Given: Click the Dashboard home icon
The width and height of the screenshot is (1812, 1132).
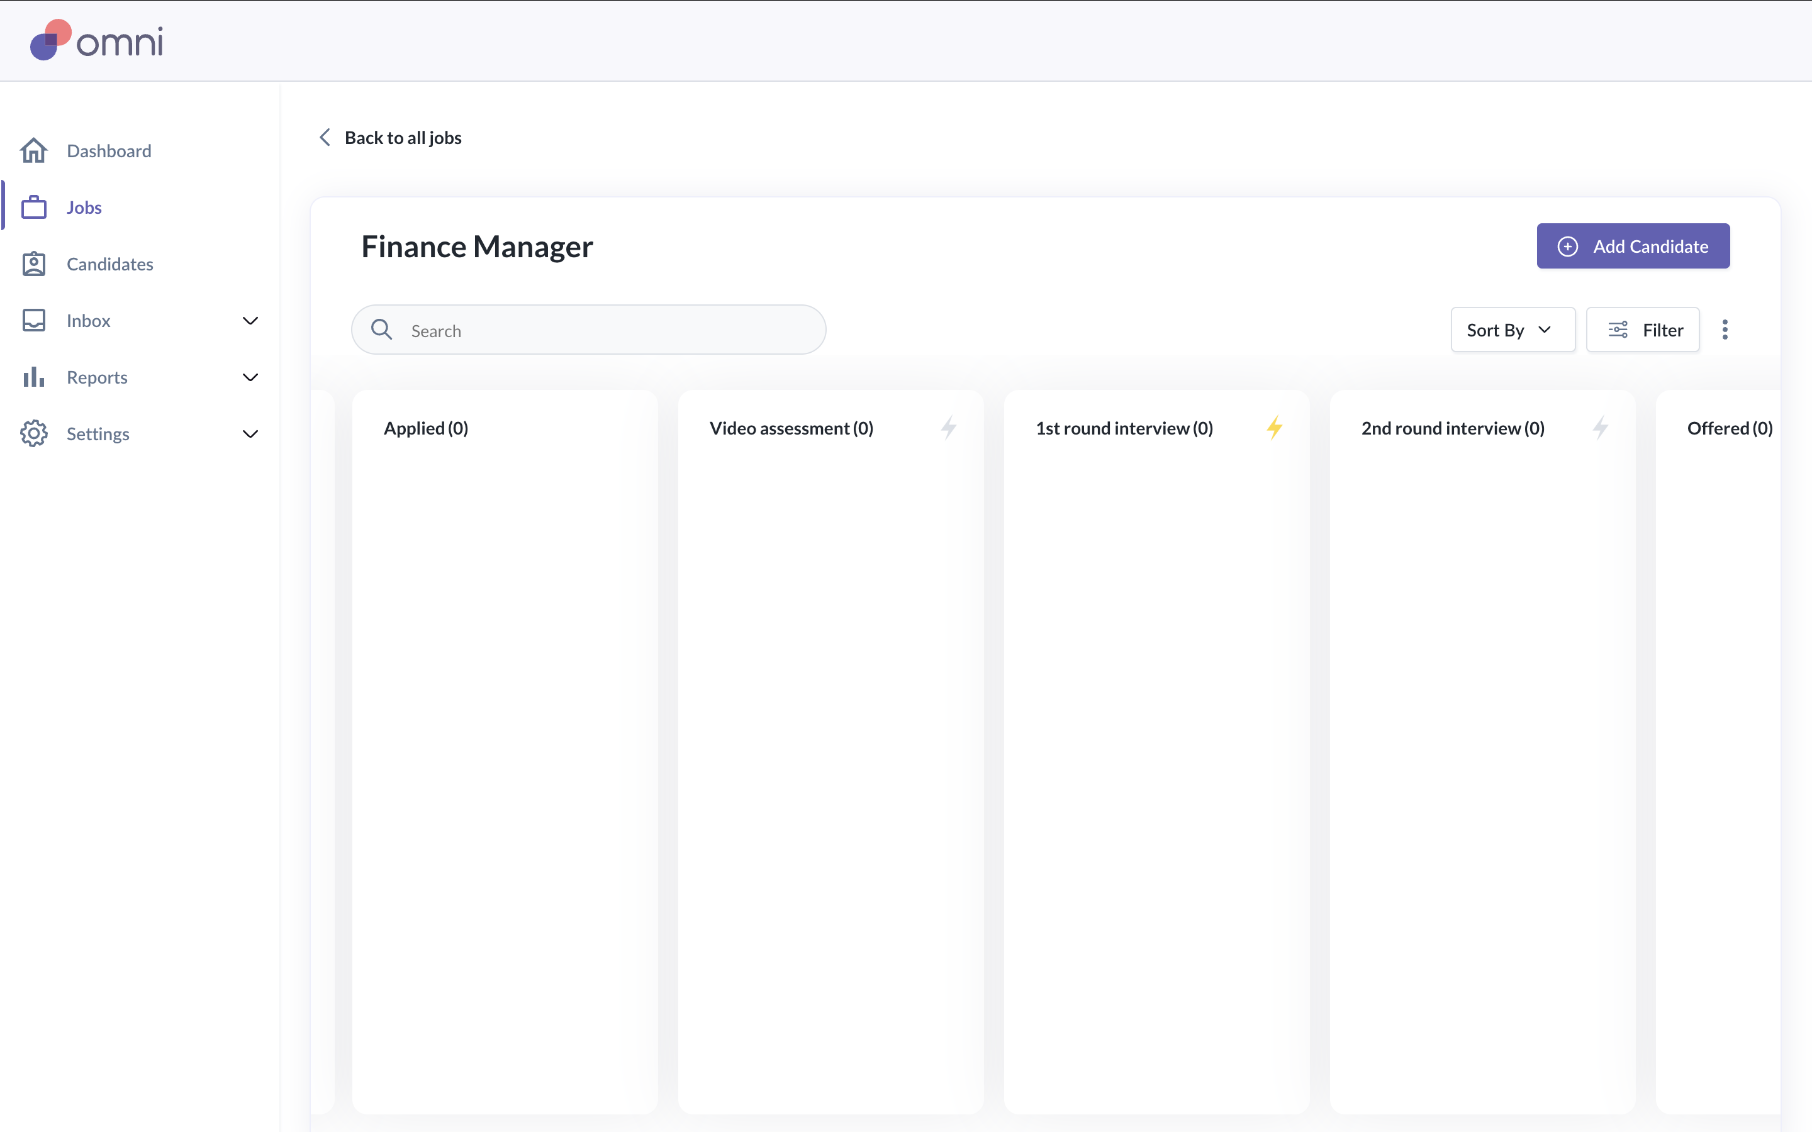Looking at the screenshot, I should (x=34, y=150).
